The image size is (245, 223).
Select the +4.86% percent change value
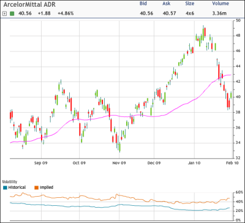click(66, 13)
